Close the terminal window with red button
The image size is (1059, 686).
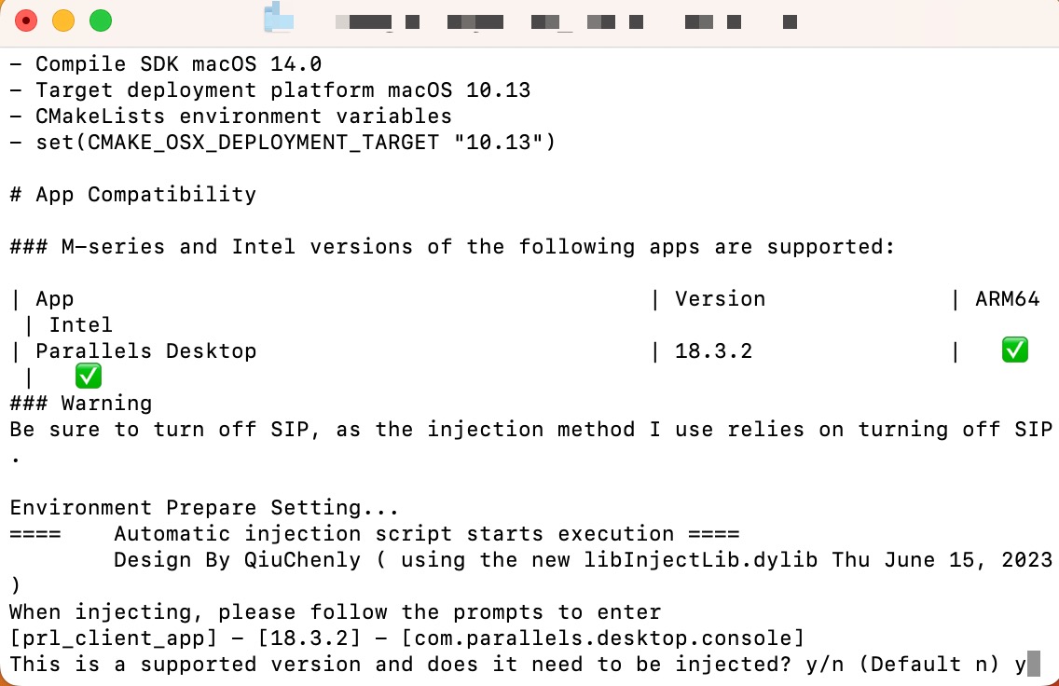point(26,21)
